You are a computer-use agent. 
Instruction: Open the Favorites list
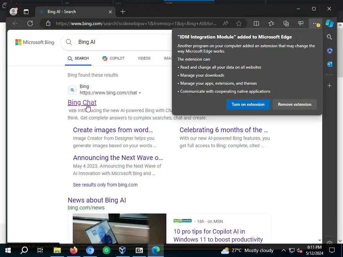271,23
